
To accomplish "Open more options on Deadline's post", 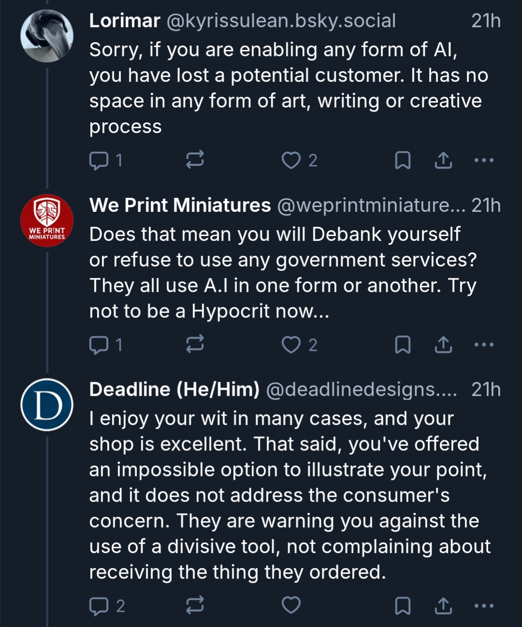I will tap(484, 606).
